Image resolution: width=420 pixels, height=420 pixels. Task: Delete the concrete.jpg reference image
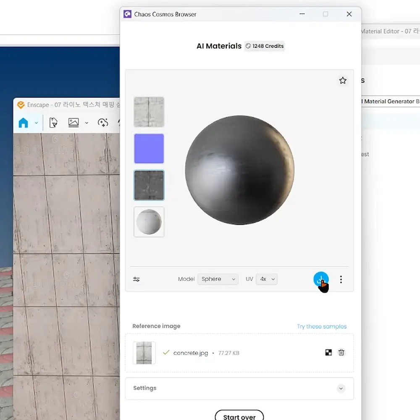click(x=341, y=352)
